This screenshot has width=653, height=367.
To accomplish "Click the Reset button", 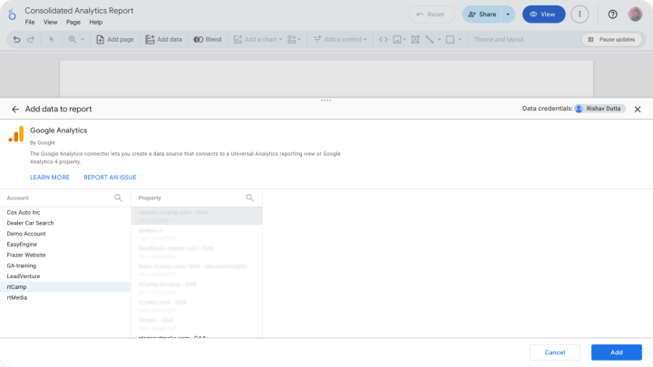I will pyautogui.click(x=432, y=14).
